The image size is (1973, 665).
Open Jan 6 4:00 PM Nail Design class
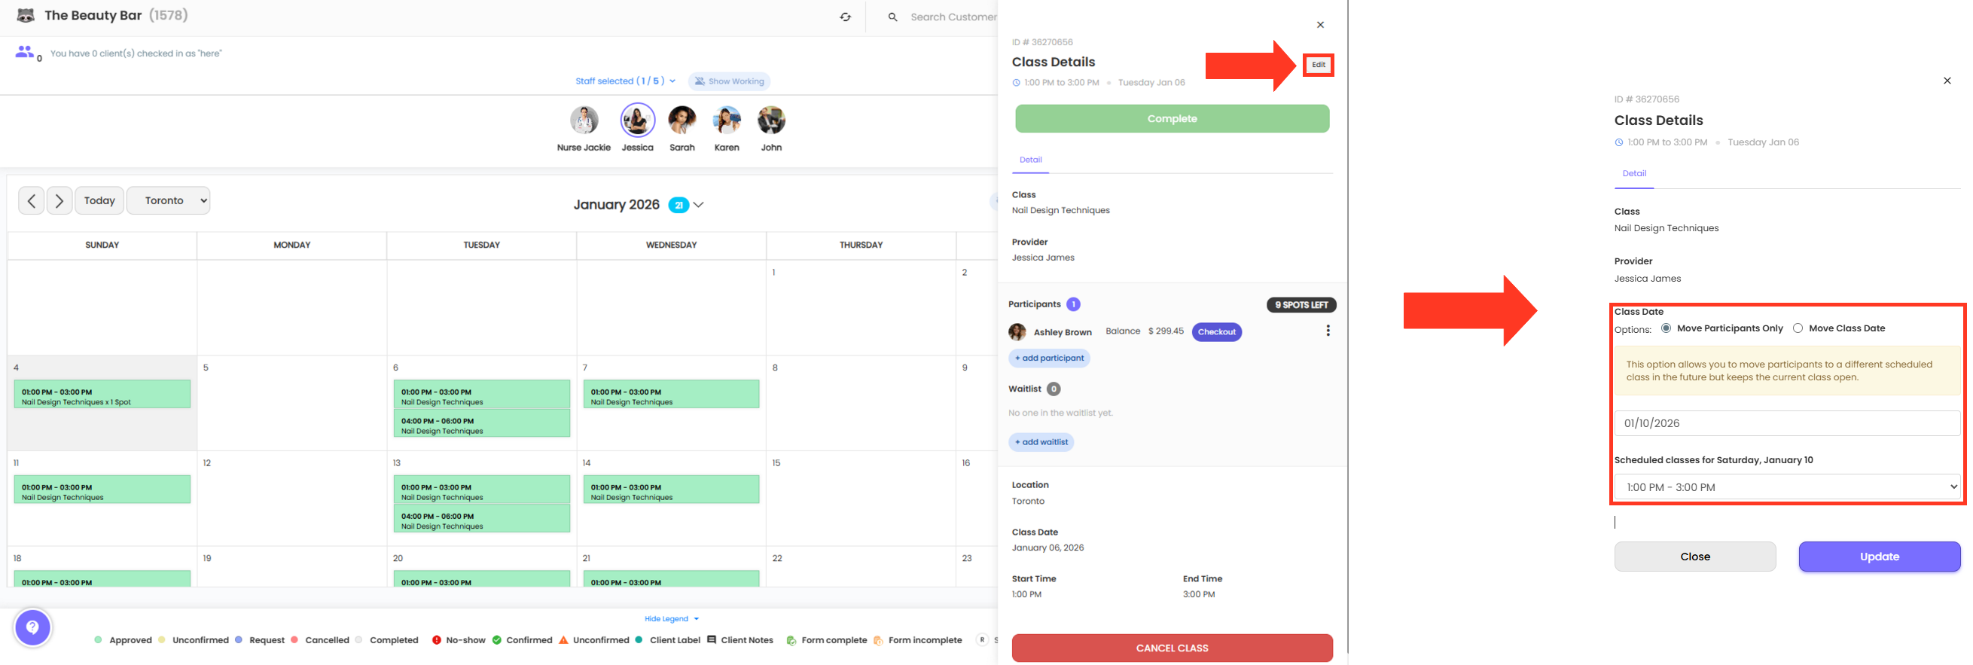click(x=482, y=424)
